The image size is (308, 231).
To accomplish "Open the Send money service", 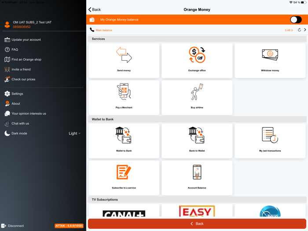I will [124, 61].
